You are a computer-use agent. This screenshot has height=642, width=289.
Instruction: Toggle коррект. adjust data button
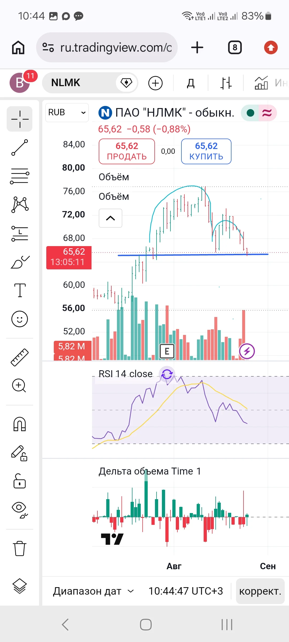(x=260, y=591)
